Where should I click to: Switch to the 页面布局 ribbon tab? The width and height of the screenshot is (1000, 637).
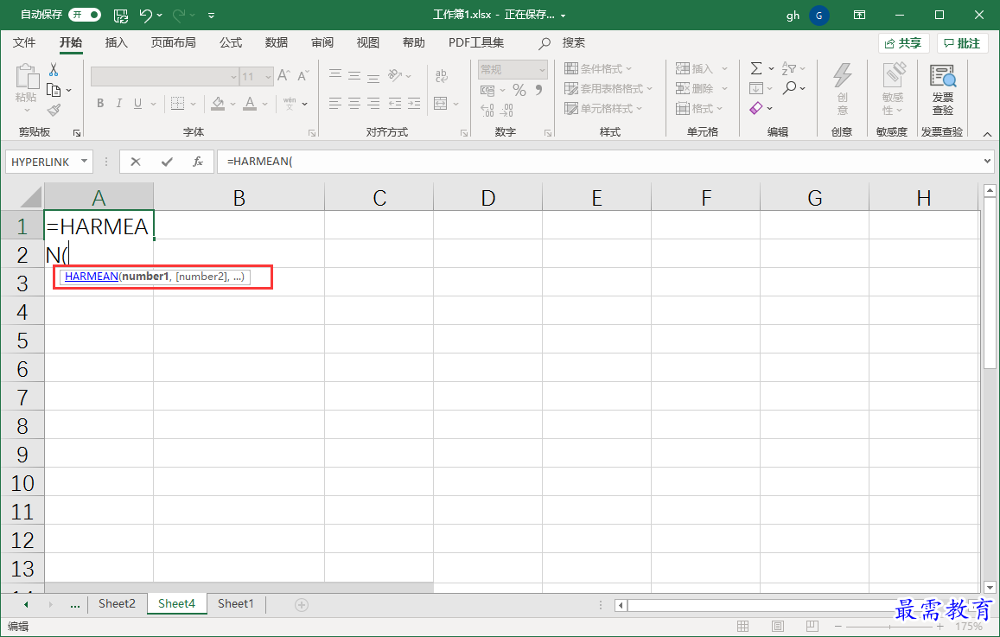(x=174, y=42)
